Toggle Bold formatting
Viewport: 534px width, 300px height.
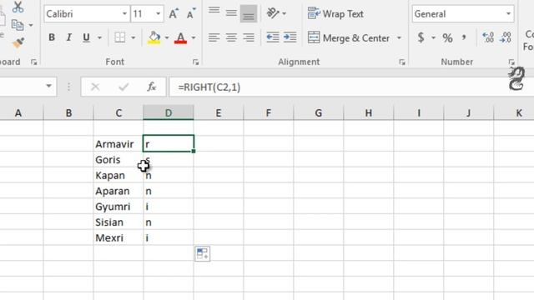point(52,37)
